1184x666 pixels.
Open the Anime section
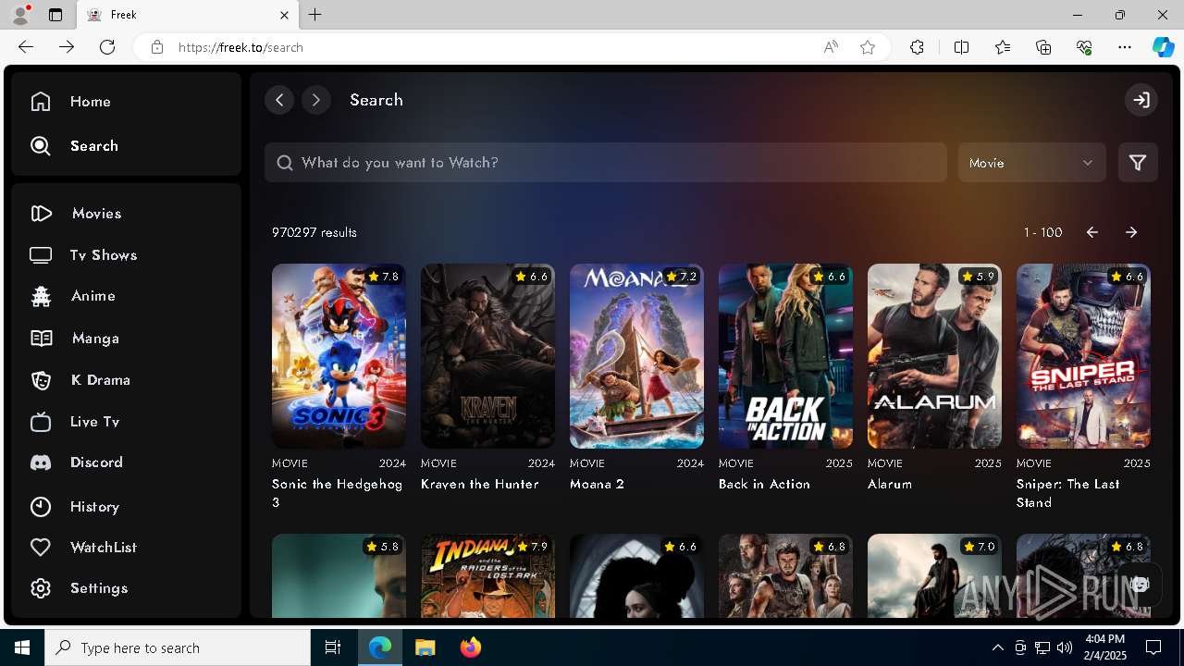click(x=72, y=296)
